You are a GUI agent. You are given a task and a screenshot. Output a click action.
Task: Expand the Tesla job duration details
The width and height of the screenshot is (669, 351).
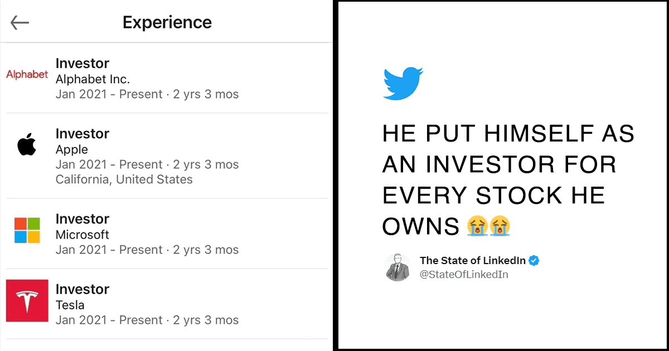[147, 320]
